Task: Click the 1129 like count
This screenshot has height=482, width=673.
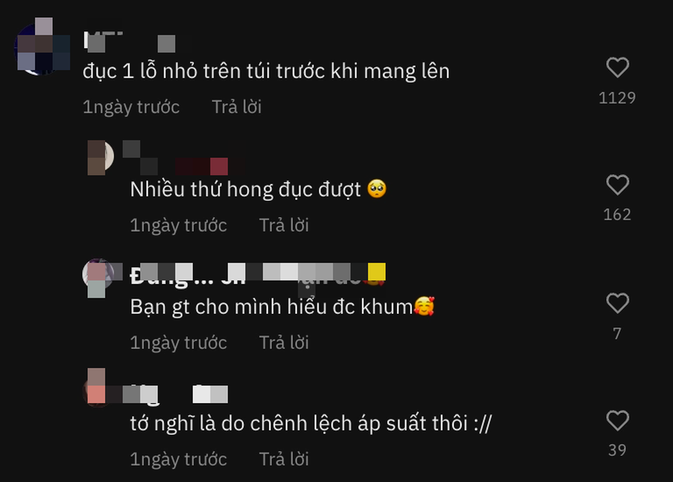Action: tap(617, 98)
